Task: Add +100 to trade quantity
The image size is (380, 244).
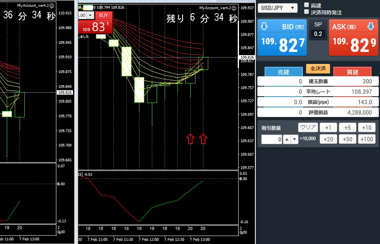Action: [367, 139]
